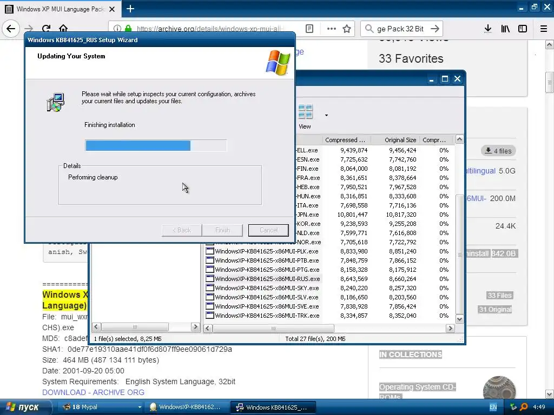Show site security padlock info
Screen dimensions: 554x415
tap(128, 29)
